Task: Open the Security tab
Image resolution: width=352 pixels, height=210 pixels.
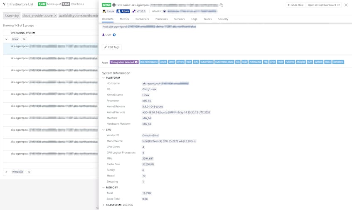Action: click(x=223, y=19)
